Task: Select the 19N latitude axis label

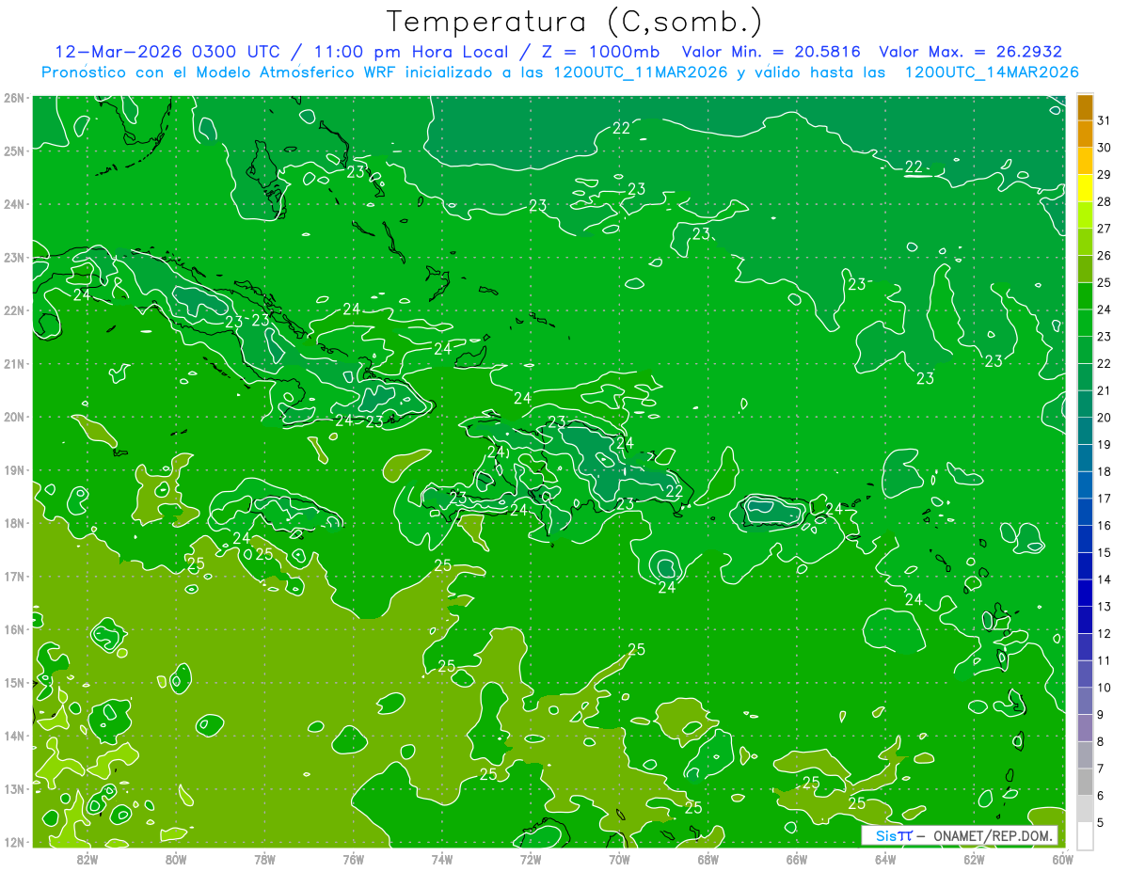Action: pos(13,470)
